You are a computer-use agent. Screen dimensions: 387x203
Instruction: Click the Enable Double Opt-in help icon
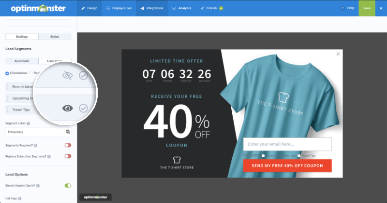(38, 186)
